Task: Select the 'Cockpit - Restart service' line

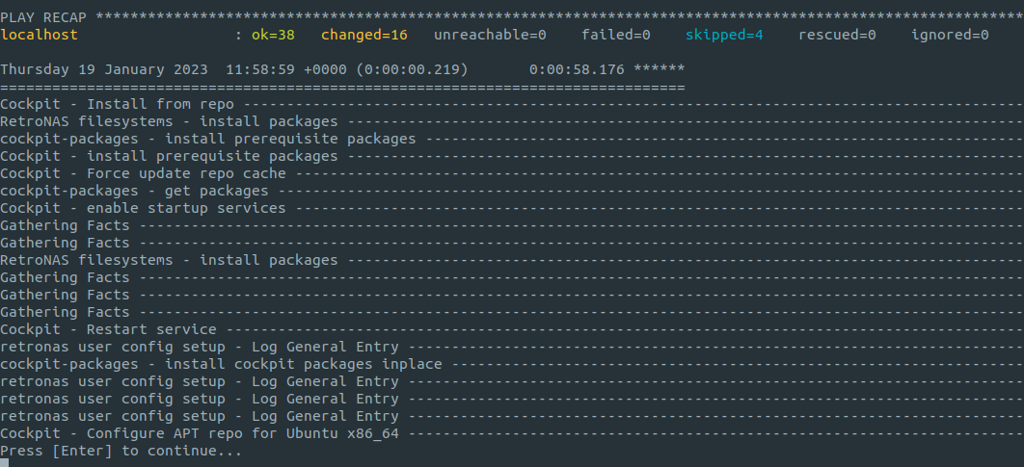Action: pyautogui.click(x=108, y=329)
